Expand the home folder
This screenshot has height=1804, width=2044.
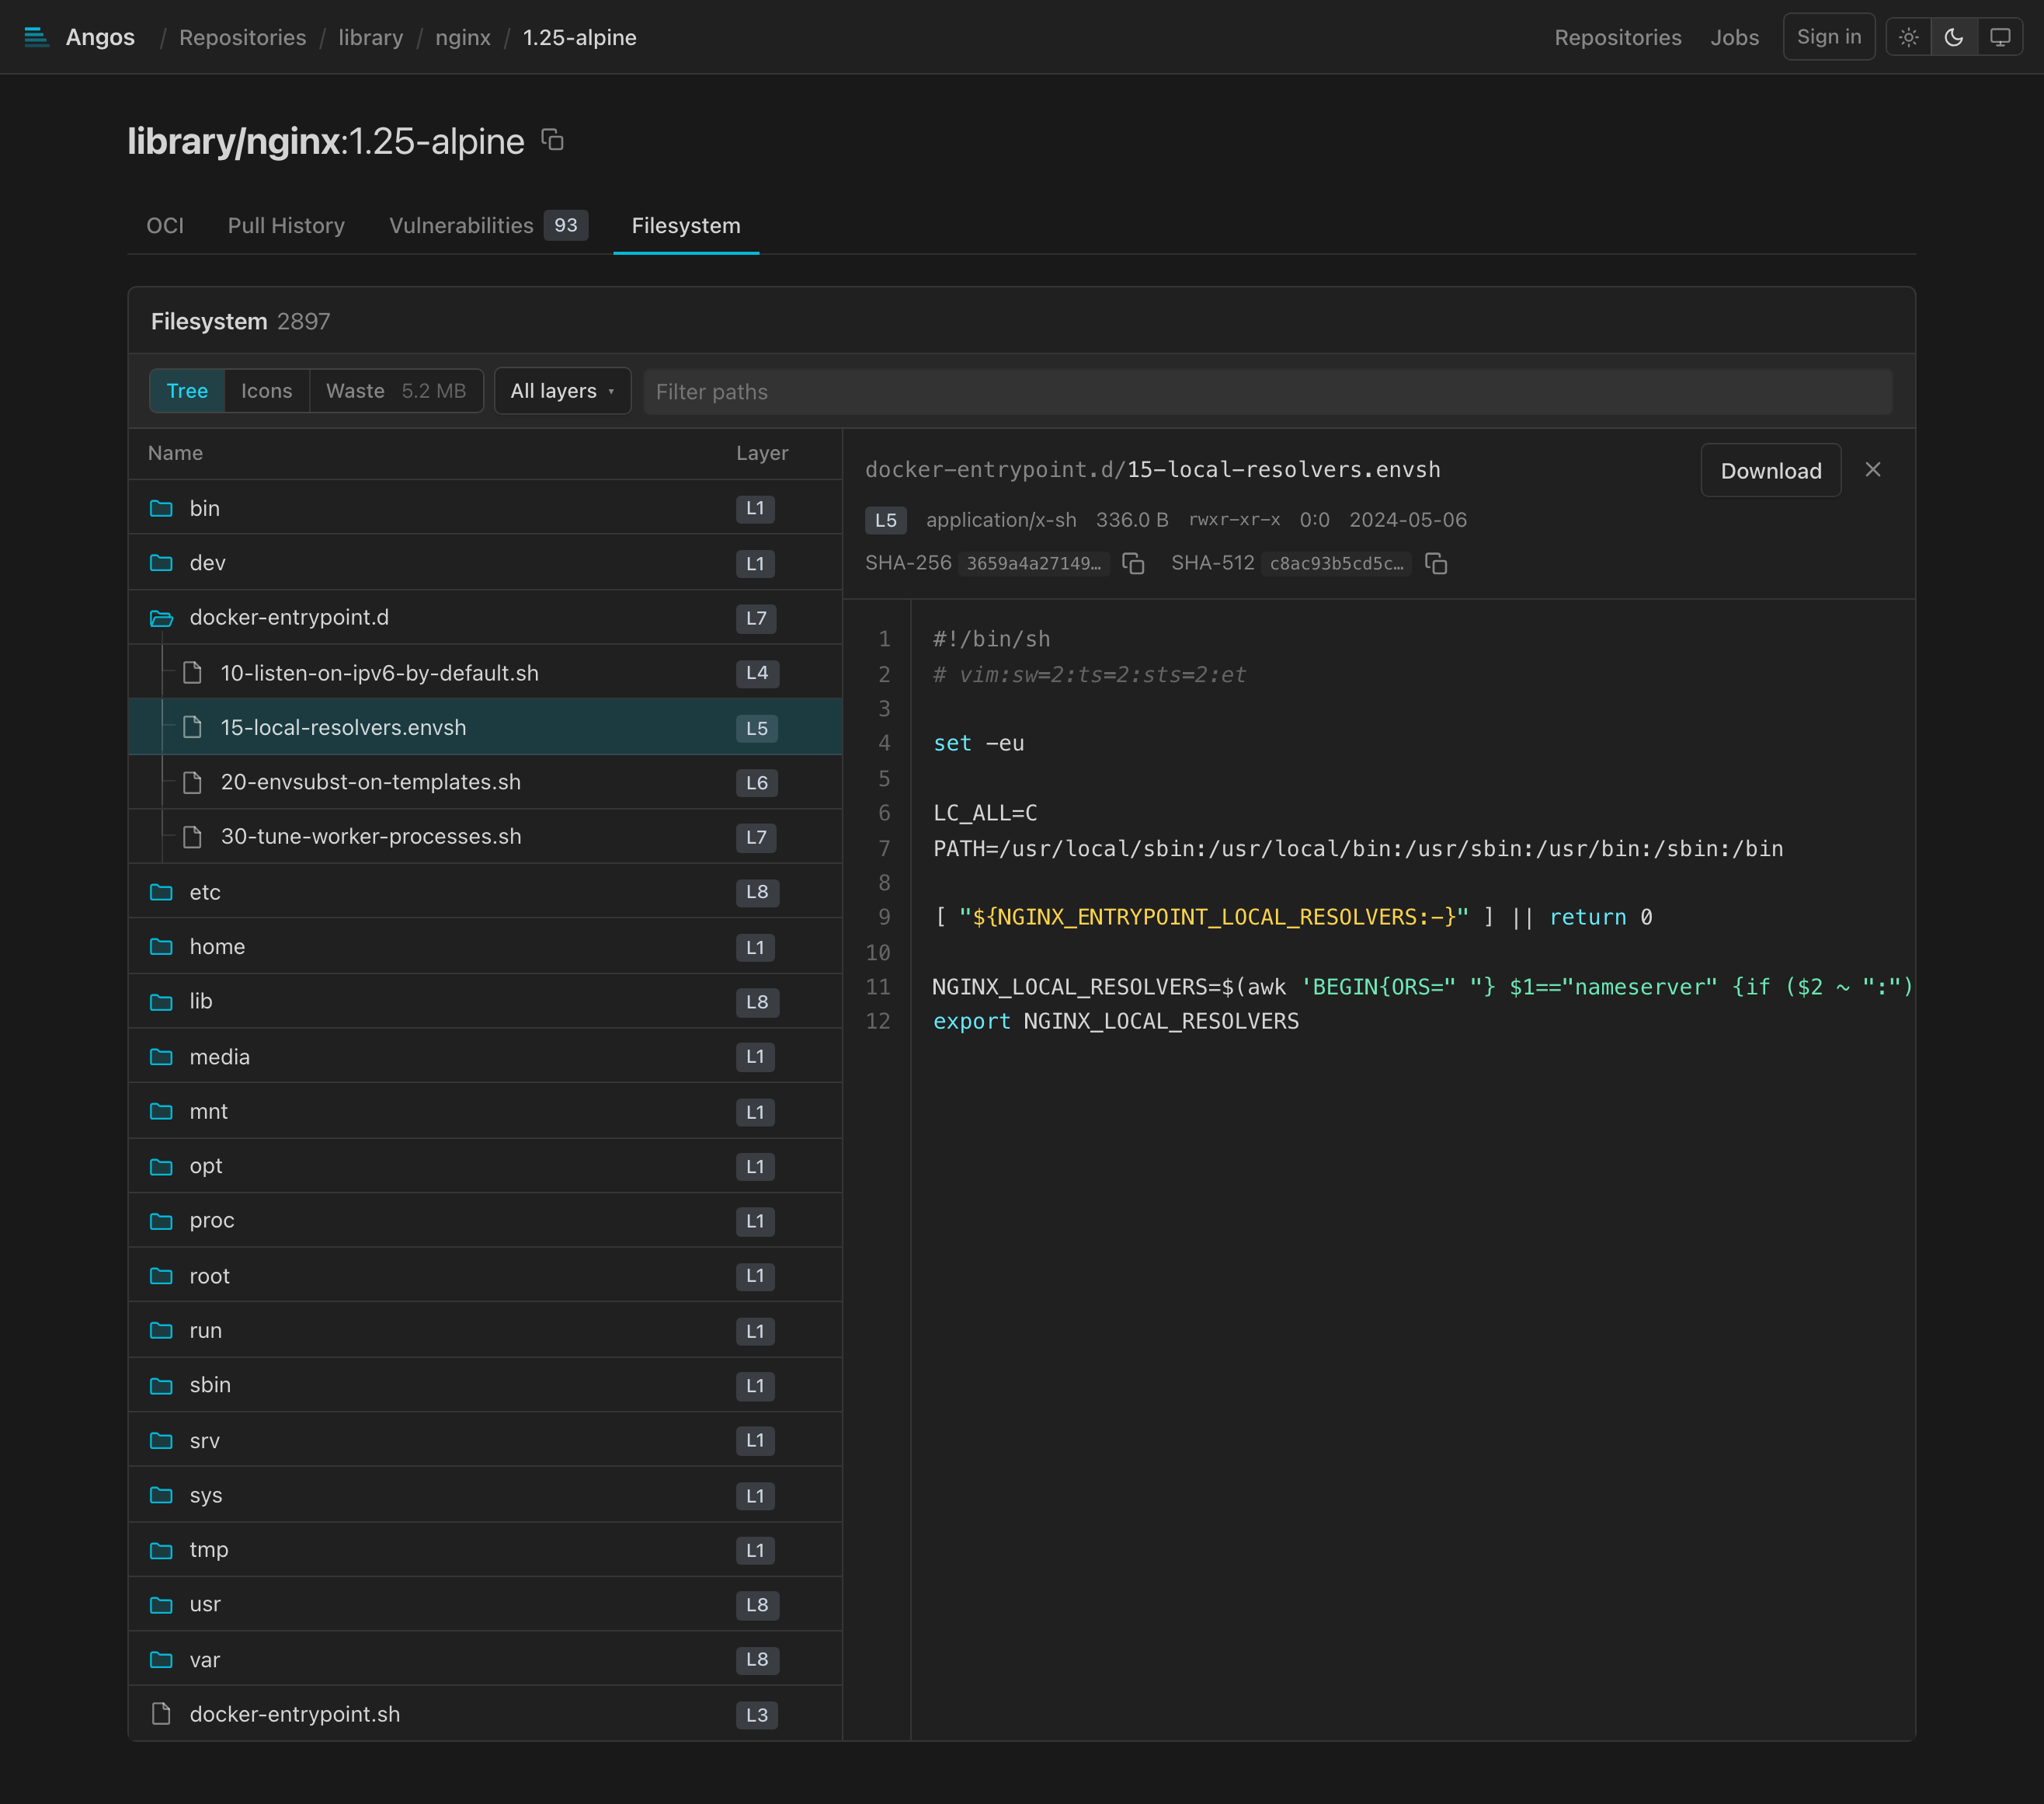point(485,946)
